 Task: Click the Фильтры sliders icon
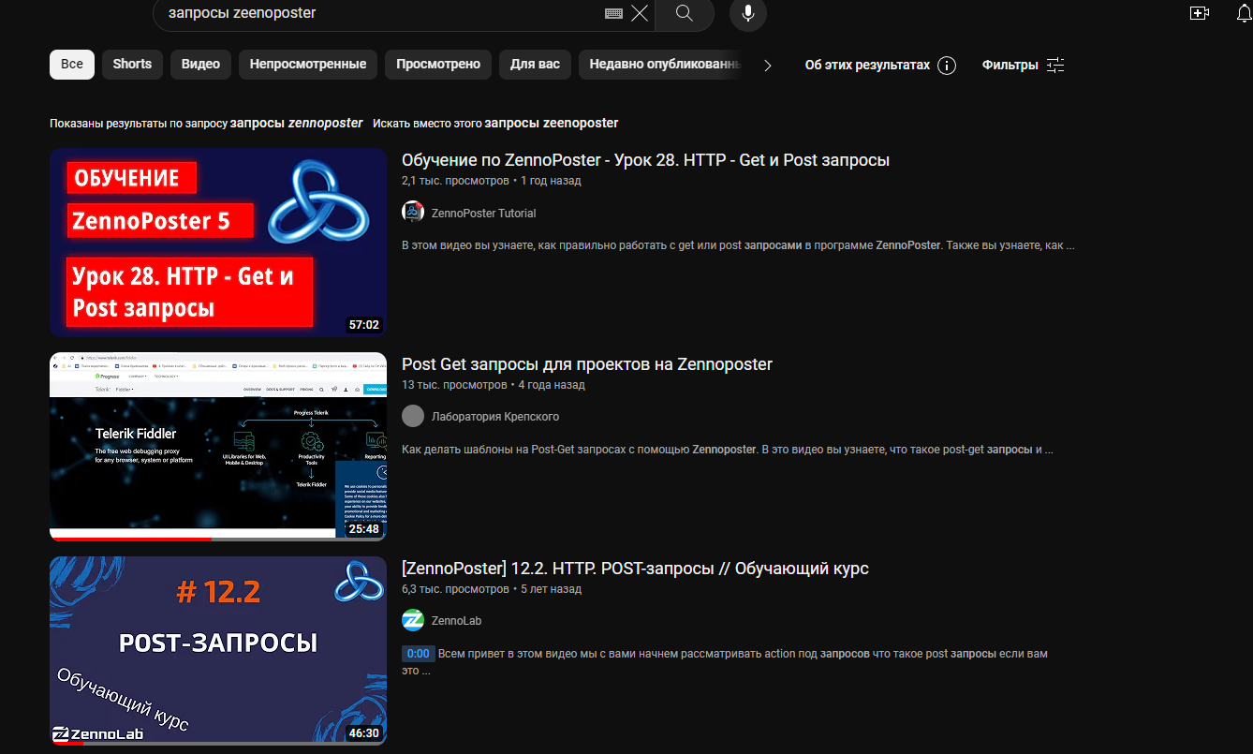[1055, 66]
